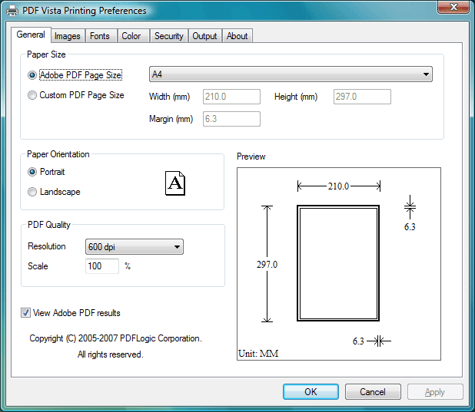Click the portrait page orientation icon
475x412 pixels.
[x=175, y=183]
